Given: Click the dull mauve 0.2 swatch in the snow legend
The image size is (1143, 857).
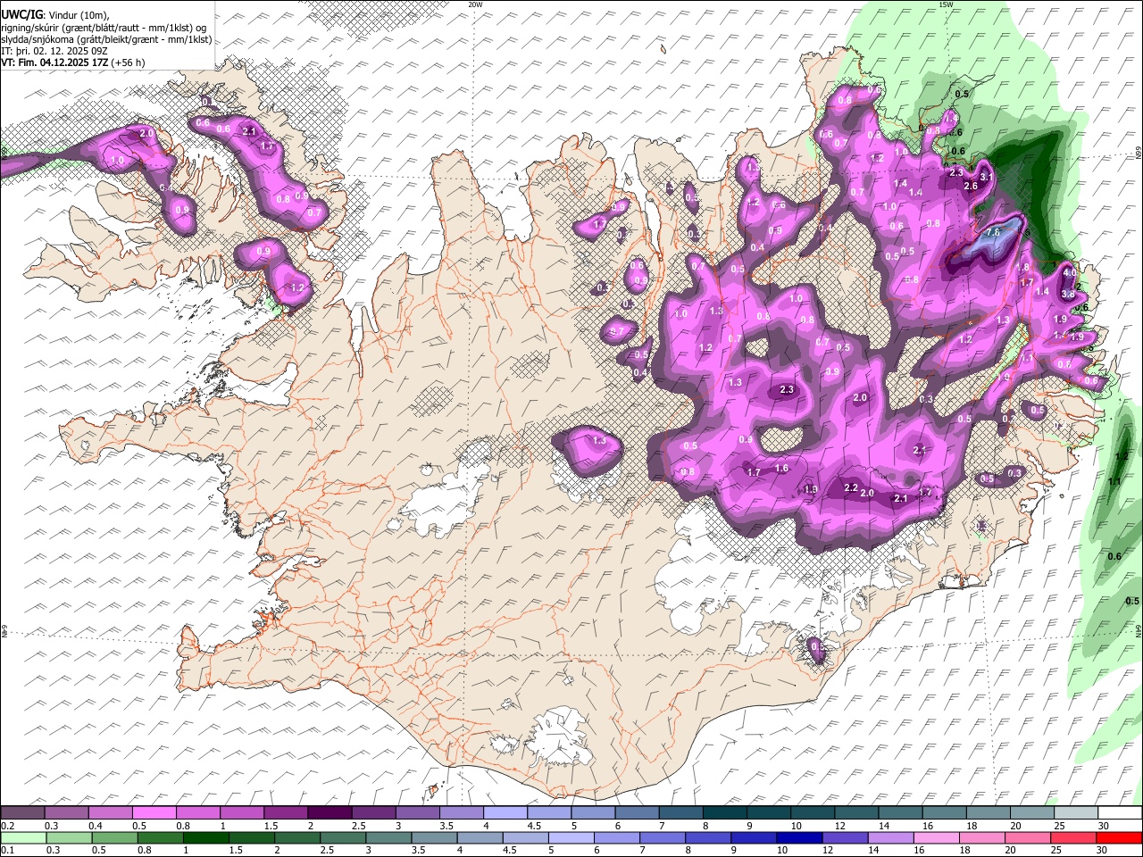Looking at the screenshot, I should [x=22, y=813].
